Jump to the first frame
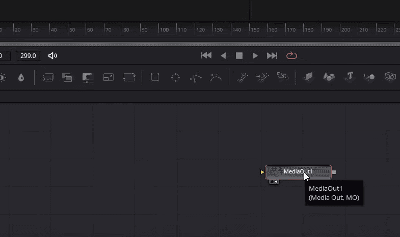 (x=206, y=55)
